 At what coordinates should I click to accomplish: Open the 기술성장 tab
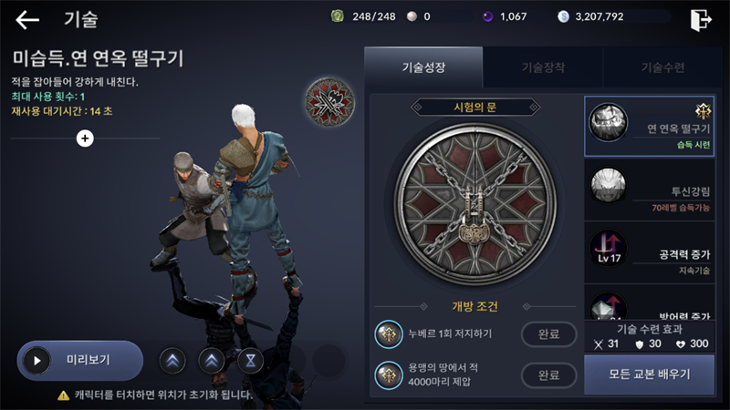(423, 67)
